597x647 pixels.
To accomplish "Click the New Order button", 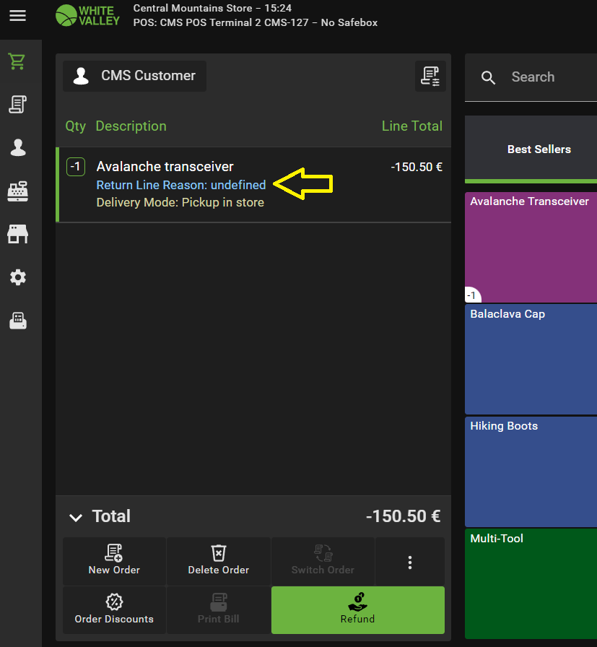I will 114,561.
